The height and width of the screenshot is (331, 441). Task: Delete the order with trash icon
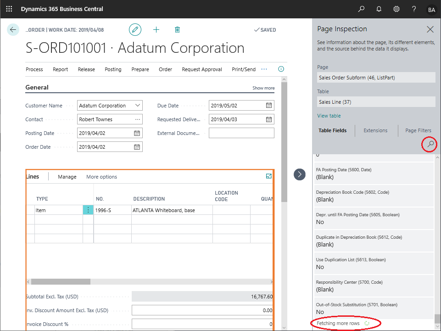[177, 29]
